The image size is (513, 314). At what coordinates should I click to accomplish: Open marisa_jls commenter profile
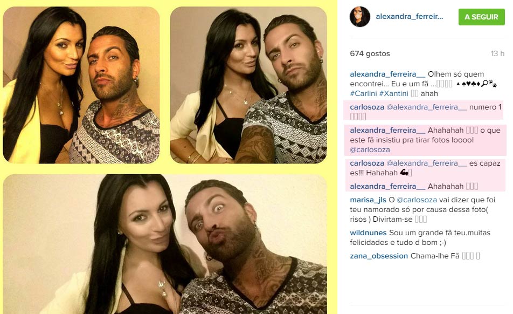click(368, 200)
